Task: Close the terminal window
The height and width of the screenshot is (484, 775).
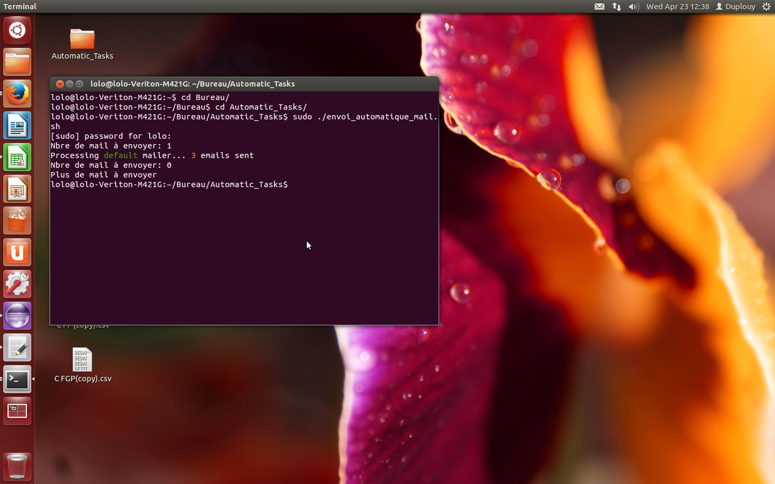Action: click(x=60, y=84)
